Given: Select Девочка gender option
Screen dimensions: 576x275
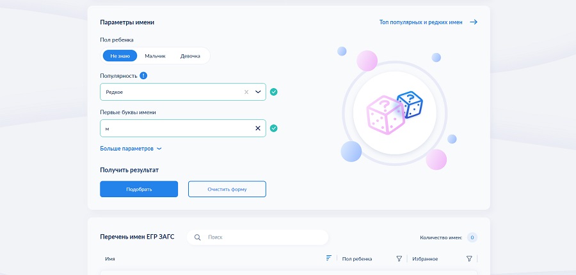Looking at the screenshot, I should (190, 56).
